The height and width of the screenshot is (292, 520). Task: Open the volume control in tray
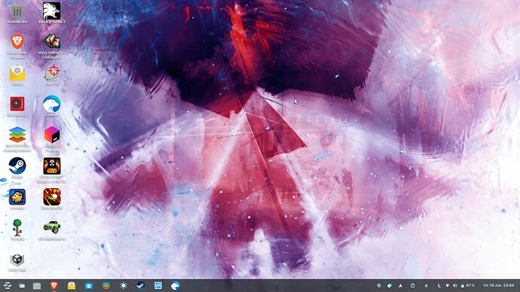(x=454, y=285)
